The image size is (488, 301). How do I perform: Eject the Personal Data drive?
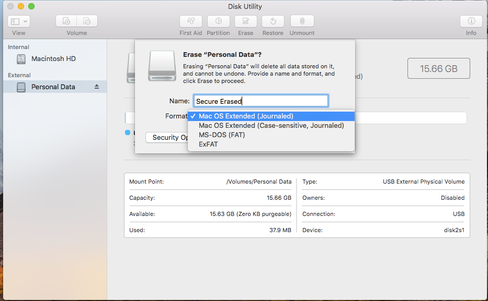97,87
